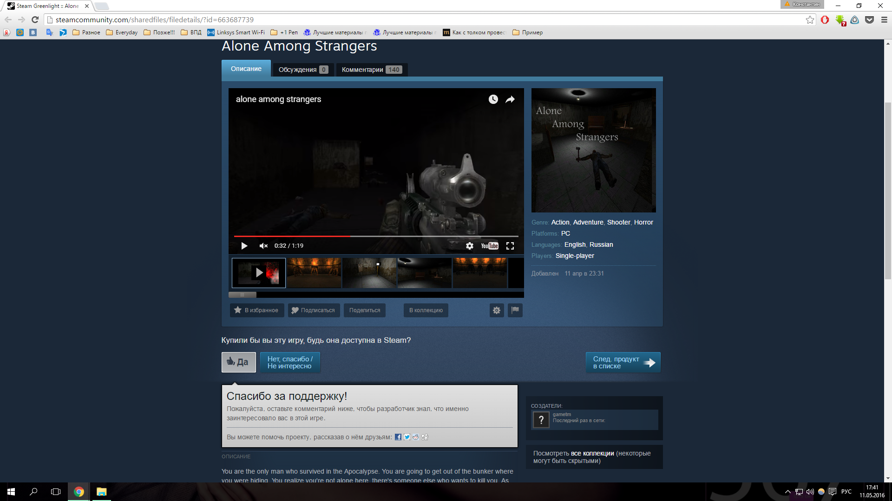Open the все коллекции link
The image size is (892, 501).
pos(592,453)
